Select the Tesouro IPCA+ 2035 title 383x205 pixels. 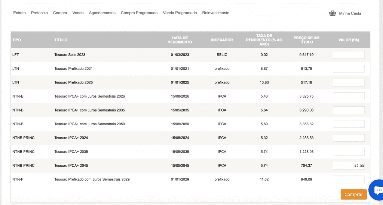[71, 152]
